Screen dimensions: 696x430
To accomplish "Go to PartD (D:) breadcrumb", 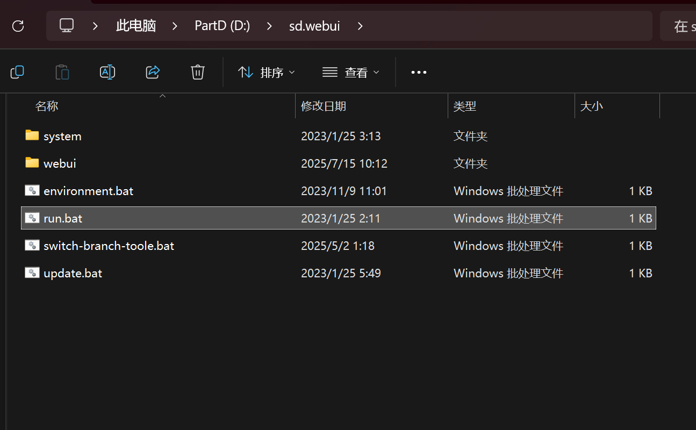I will tap(222, 26).
